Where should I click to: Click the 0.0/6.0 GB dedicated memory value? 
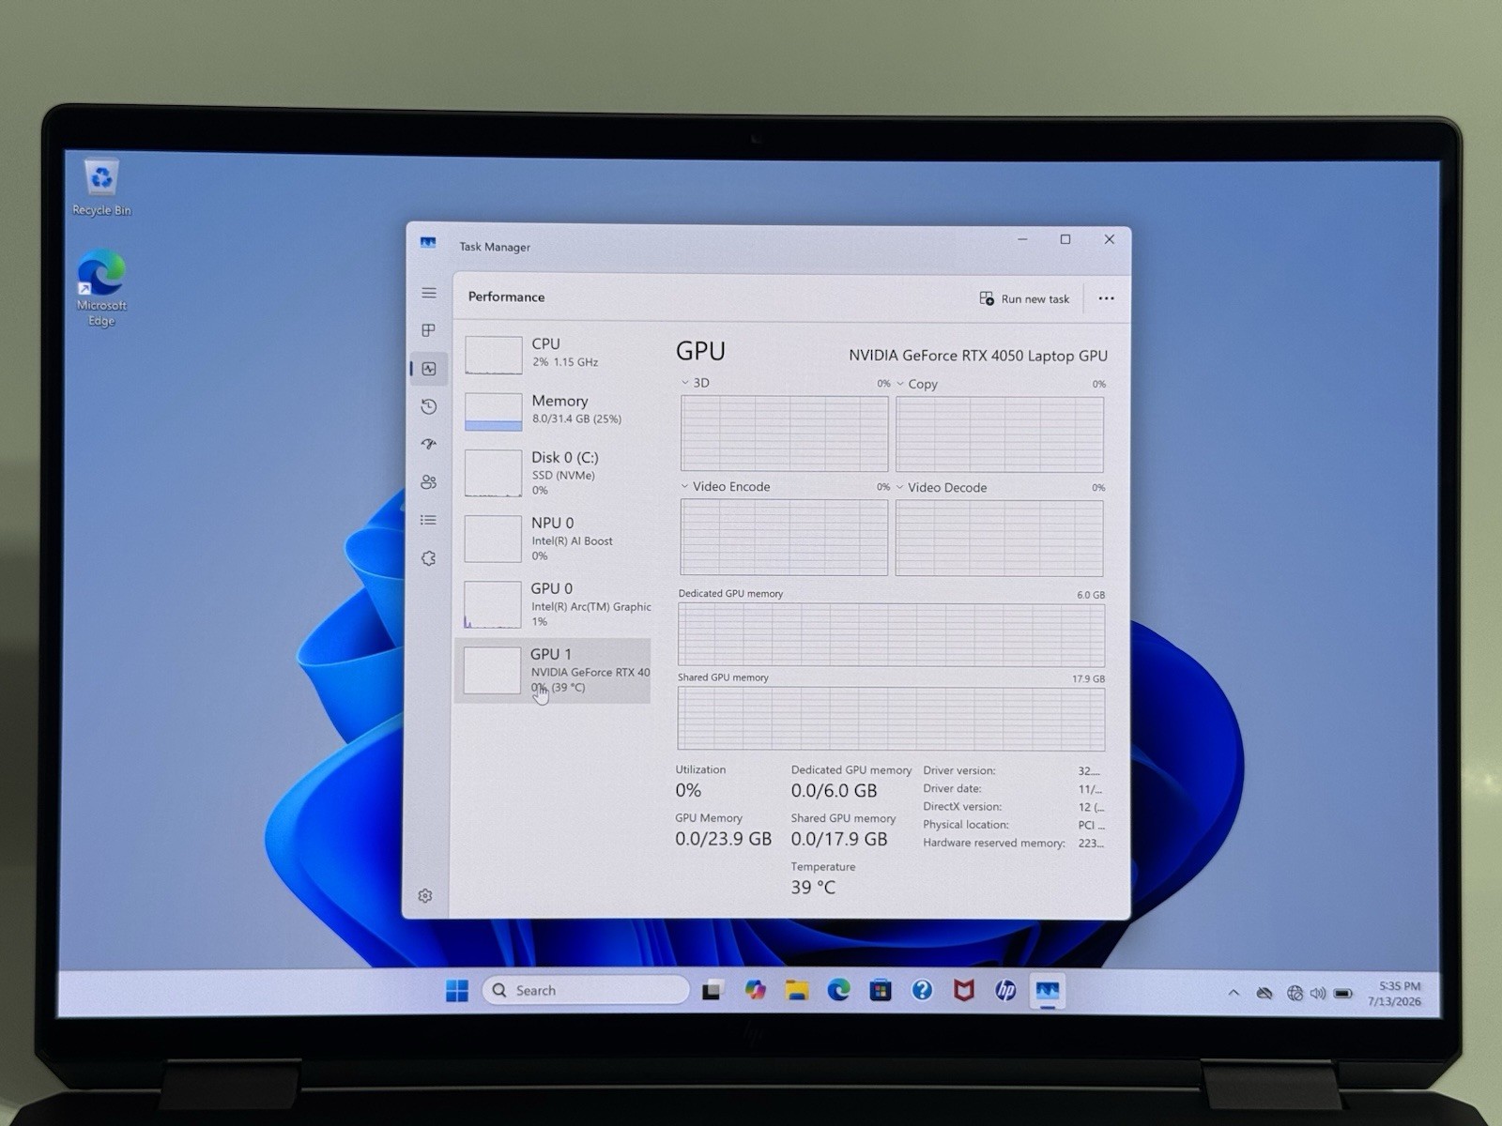point(834,791)
